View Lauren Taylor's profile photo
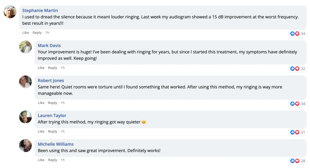Screen dimensions: 310x168 coord(25,117)
